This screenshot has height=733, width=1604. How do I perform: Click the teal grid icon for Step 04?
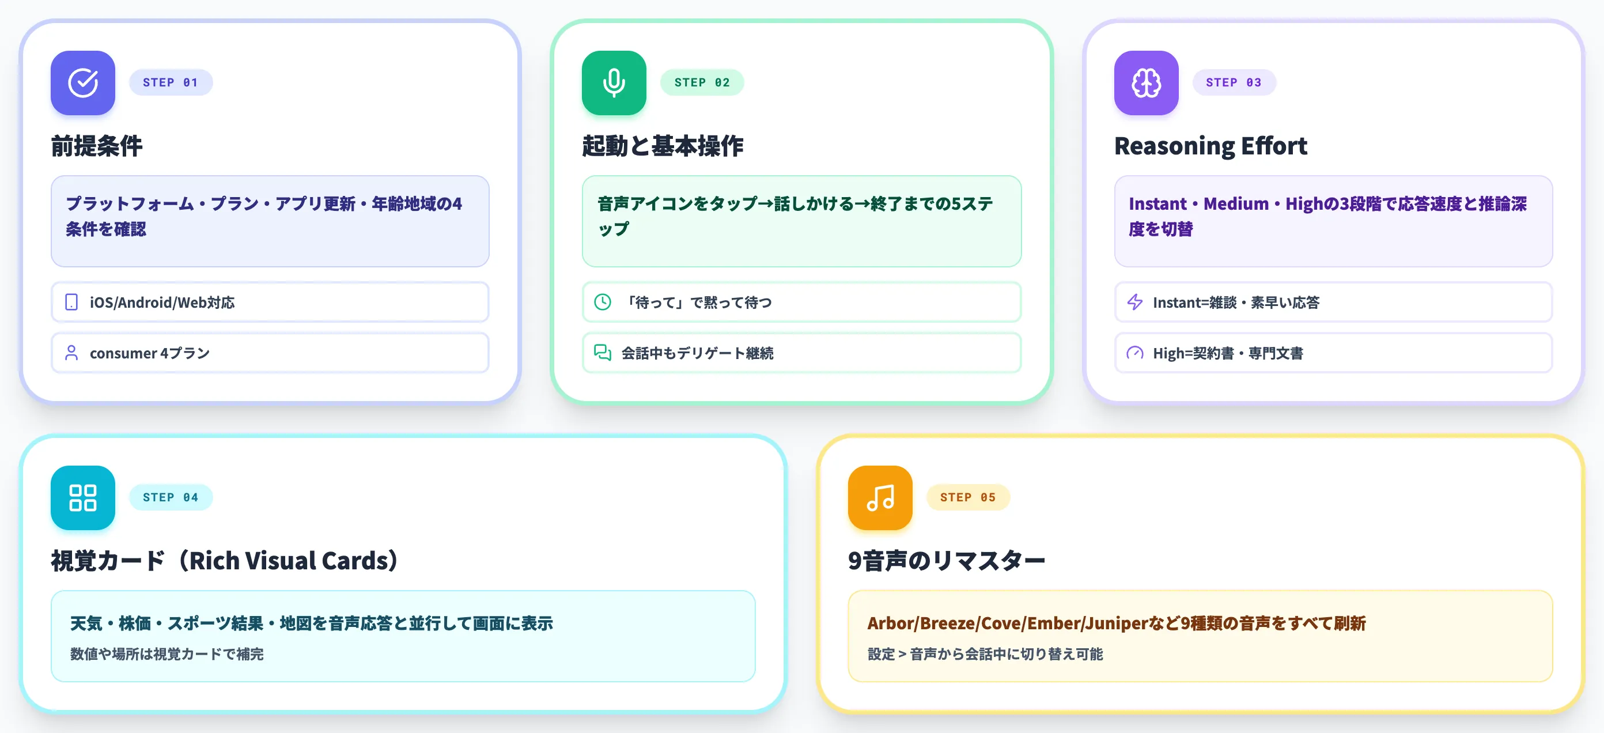pyautogui.click(x=83, y=497)
